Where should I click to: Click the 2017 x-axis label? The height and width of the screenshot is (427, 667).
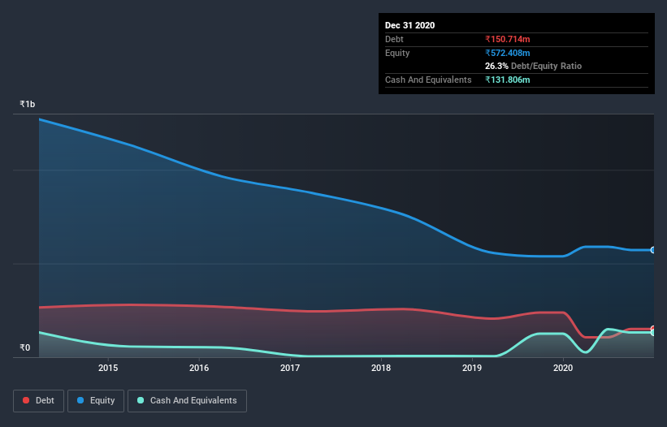(x=290, y=368)
